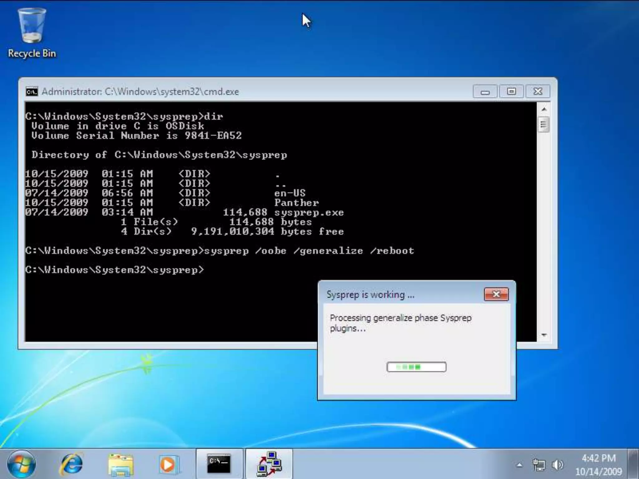Select the cmd.exe taskbar button

(219, 464)
